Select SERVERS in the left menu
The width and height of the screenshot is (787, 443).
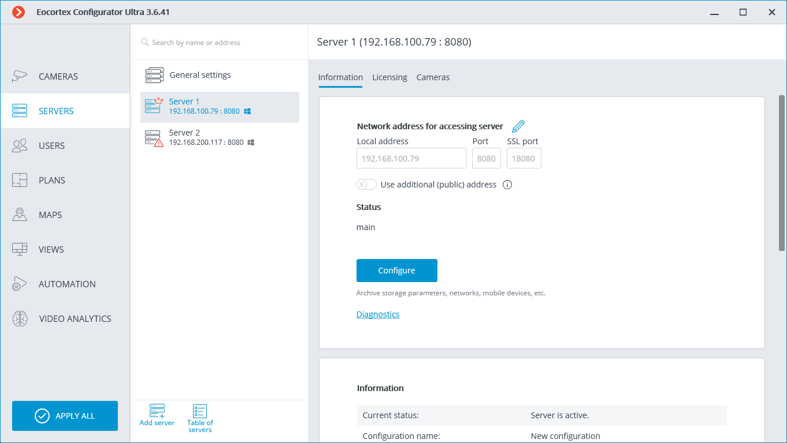[65, 111]
